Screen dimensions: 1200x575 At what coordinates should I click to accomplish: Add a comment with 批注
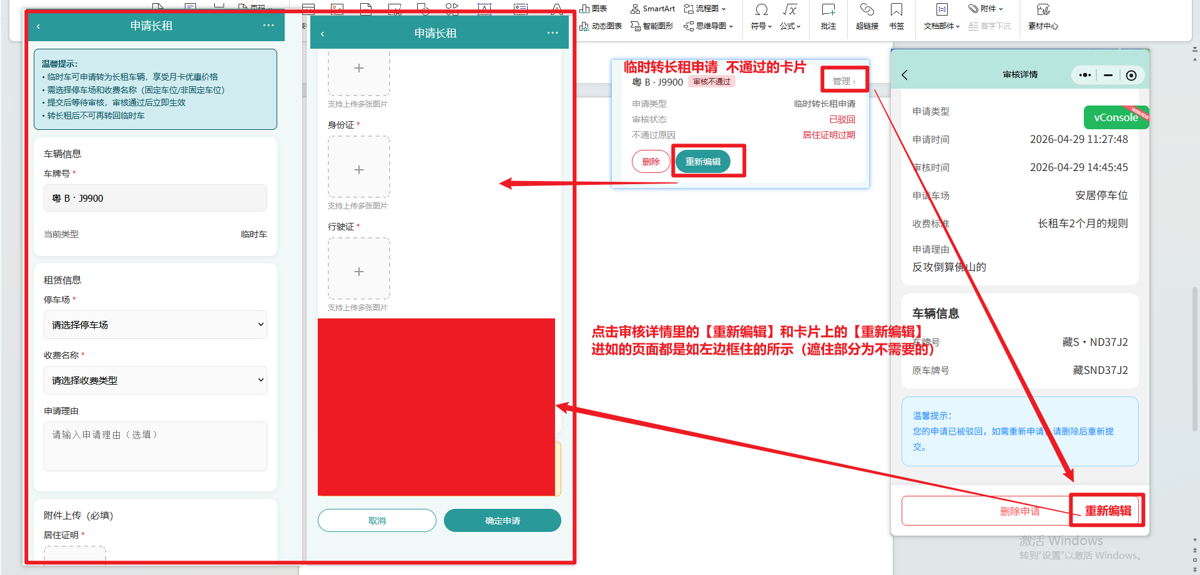(x=829, y=17)
